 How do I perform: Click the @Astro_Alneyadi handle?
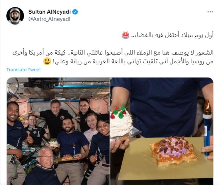click(49, 19)
